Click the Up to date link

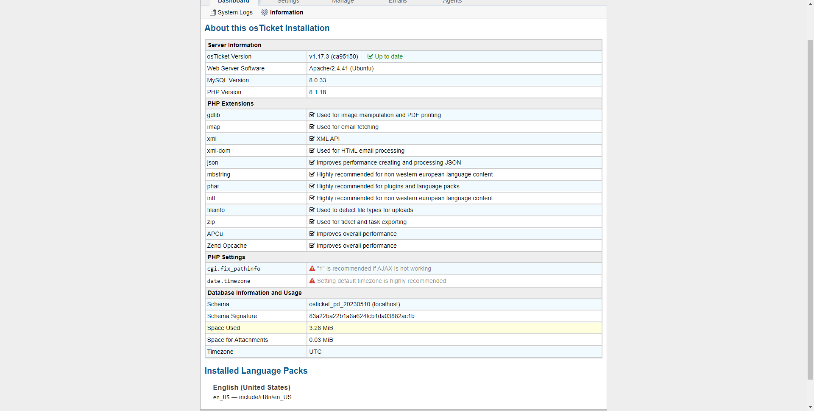(x=388, y=56)
